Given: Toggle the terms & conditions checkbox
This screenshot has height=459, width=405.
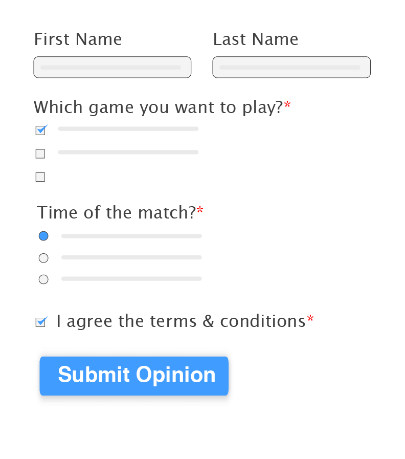Looking at the screenshot, I should click(x=40, y=322).
